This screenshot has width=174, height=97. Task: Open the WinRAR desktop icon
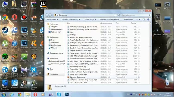click(34, 5)
